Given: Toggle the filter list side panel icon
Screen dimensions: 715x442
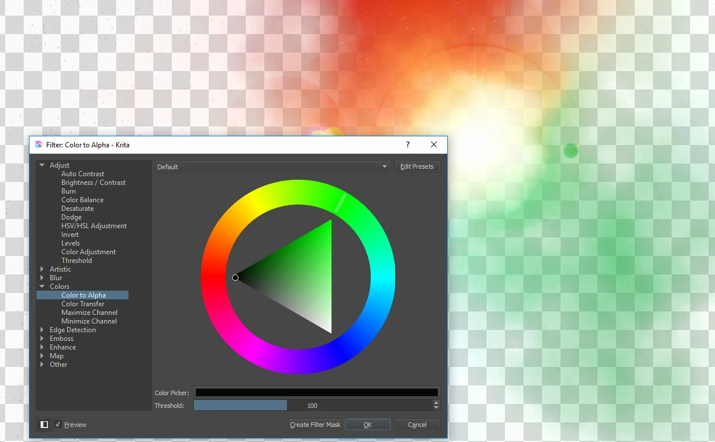Looking at the screenshot, I should tap(44, 425).
